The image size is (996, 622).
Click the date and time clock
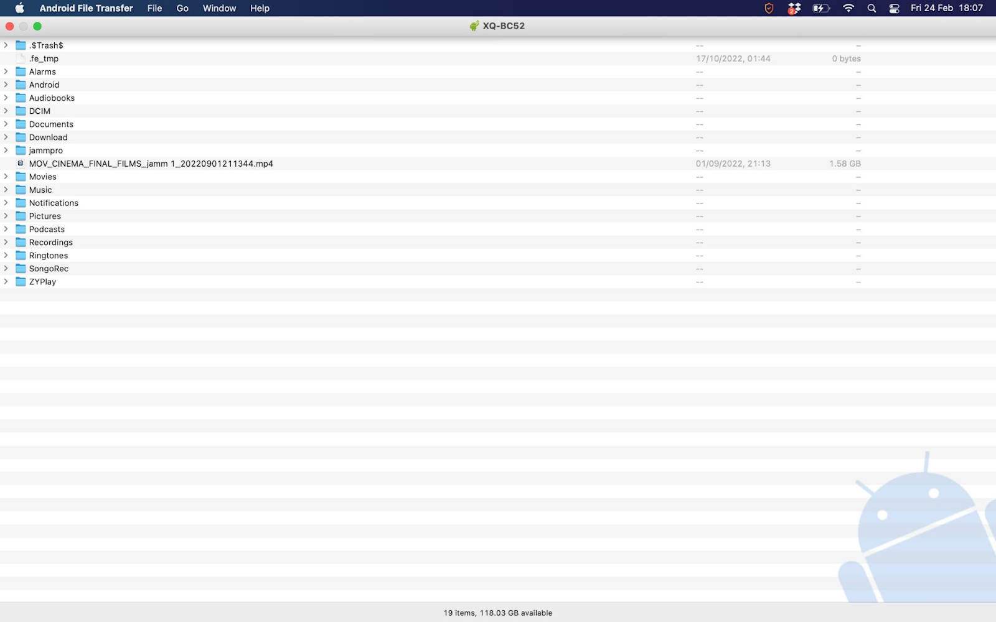pos(946,8)
